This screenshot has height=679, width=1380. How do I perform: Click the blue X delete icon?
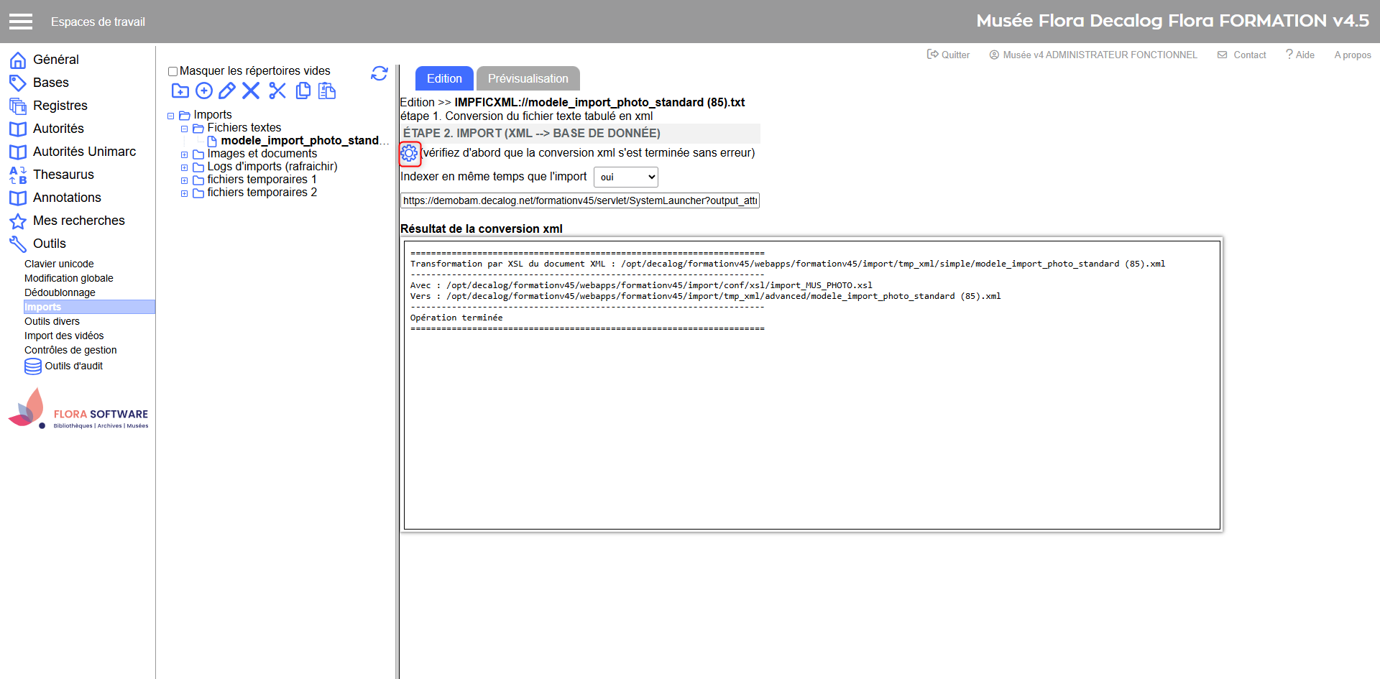[x=251, y=91]
